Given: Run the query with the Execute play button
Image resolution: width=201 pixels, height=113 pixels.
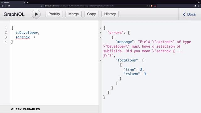Looking at the screenshot, I should tap(36, 14).
